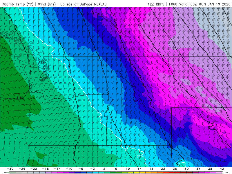Click the -2 color scale label
The height and width of the screenshot is (174, 232).
[93, 169]
